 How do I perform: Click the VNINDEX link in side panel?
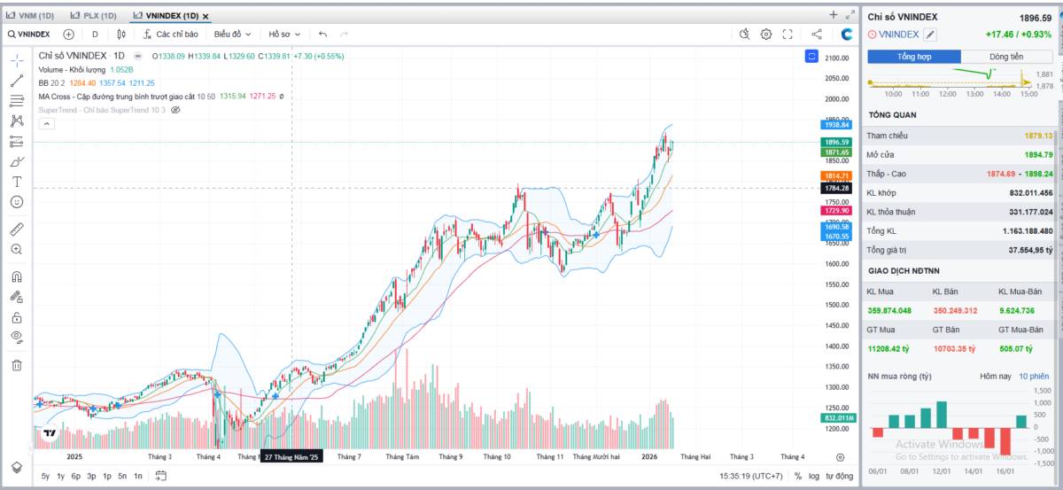pos(898,35)
